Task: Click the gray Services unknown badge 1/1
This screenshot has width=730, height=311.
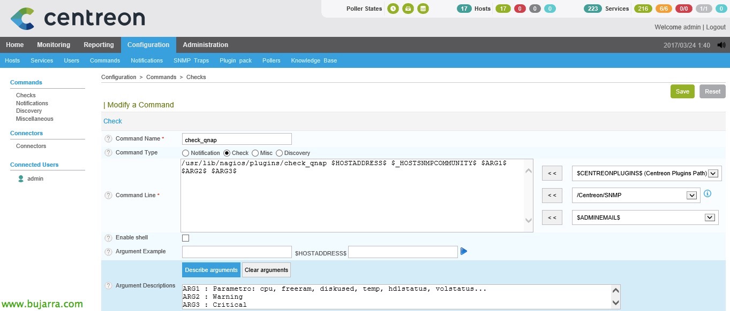Action: point(704,9)
